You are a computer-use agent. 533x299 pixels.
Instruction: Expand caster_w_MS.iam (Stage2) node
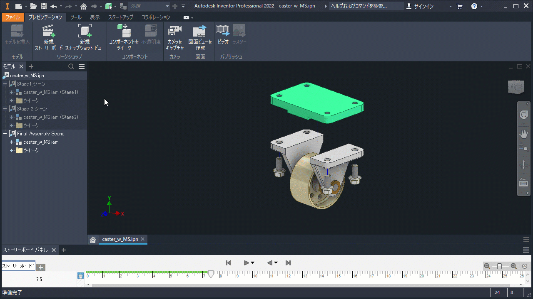12,117
